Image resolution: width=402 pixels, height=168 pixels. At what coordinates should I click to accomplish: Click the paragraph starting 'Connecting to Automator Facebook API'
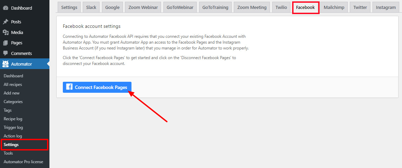pos(156,42)
